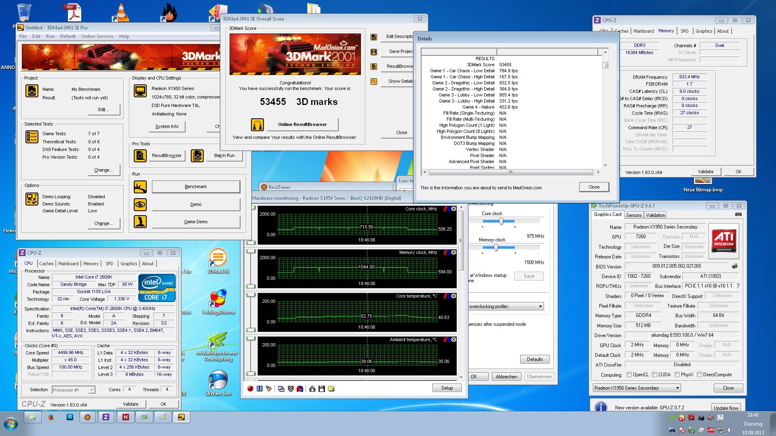Open SPD tab in upper-right CPU-Z window
This screenshot has width=776, height=436.
[x=684, y=31]
